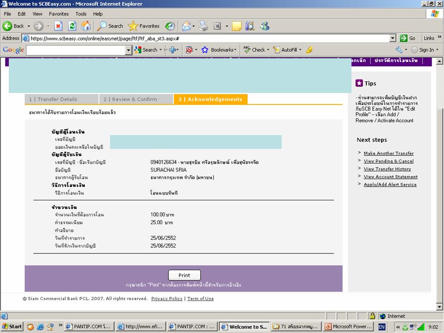Open the Term of Use footer link

pyautogui.click(x=200, y=299)
